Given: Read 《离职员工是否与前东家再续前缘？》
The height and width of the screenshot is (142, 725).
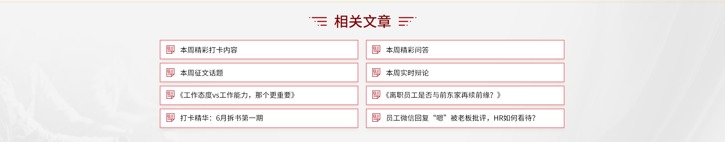Looking at the screenshot, I should pyautogui.click(x=443, y=95).
